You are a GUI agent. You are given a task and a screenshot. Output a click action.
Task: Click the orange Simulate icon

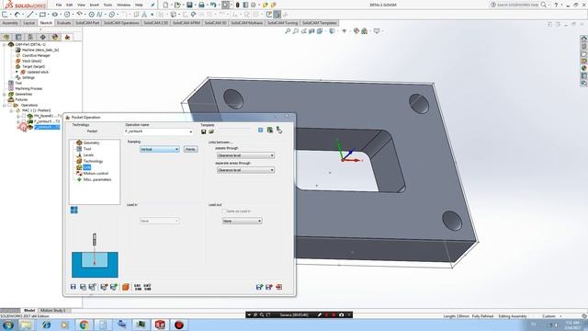(126, 287)
